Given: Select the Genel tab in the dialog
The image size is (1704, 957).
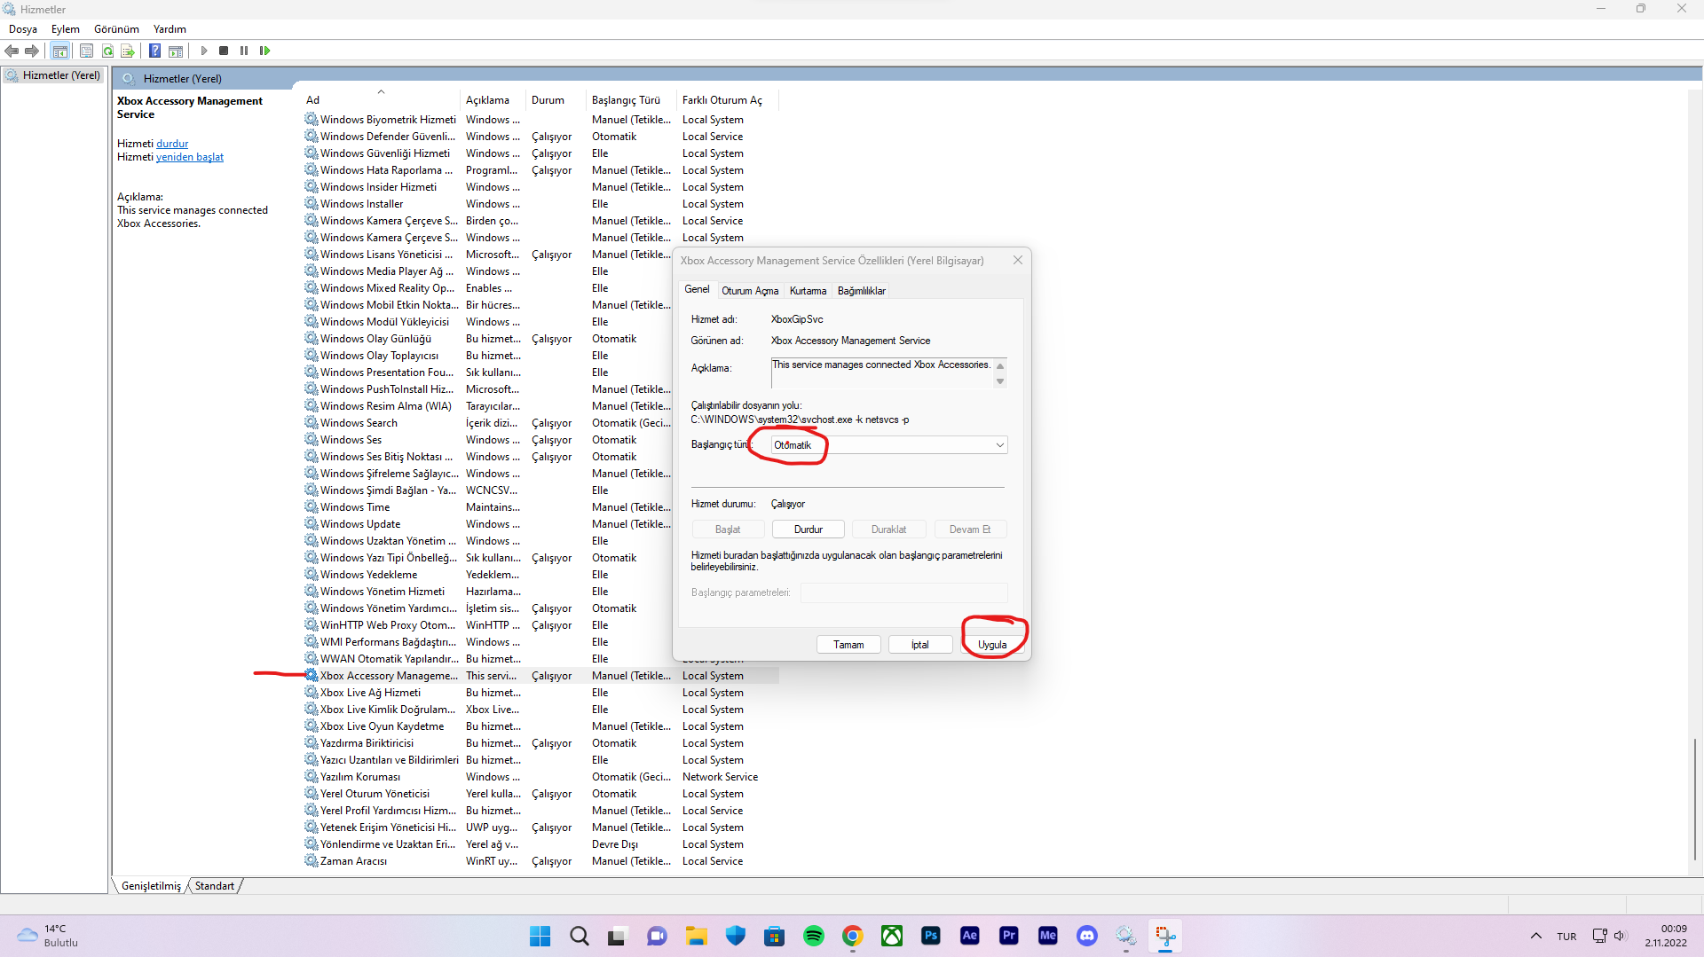Looking at the screenshot, I should [x=697, y=290].
